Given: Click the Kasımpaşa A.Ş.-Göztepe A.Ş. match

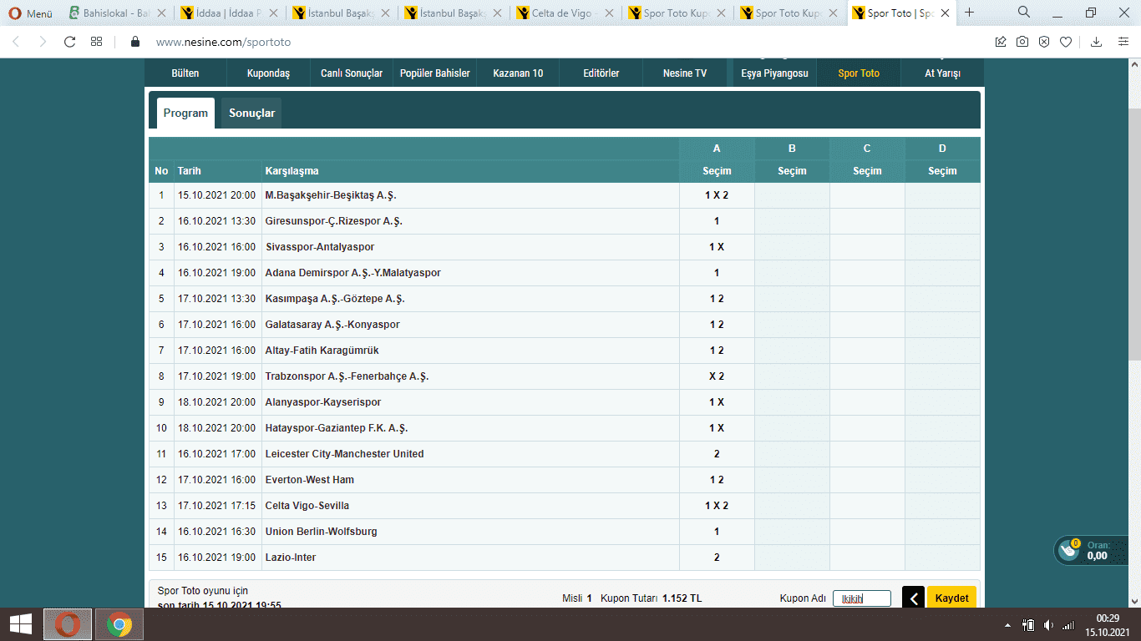Looking at the screenshot, I should [335, 299].
